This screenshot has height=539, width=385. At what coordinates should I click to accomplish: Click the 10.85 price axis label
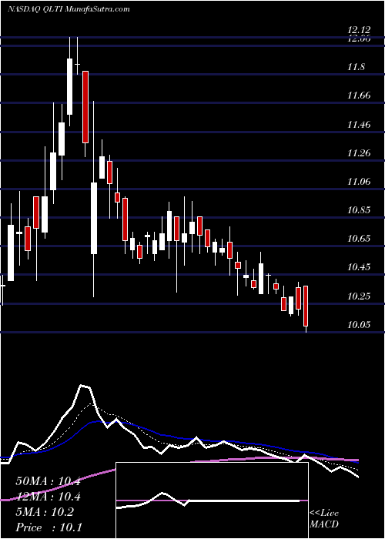[x=359, y=209]
